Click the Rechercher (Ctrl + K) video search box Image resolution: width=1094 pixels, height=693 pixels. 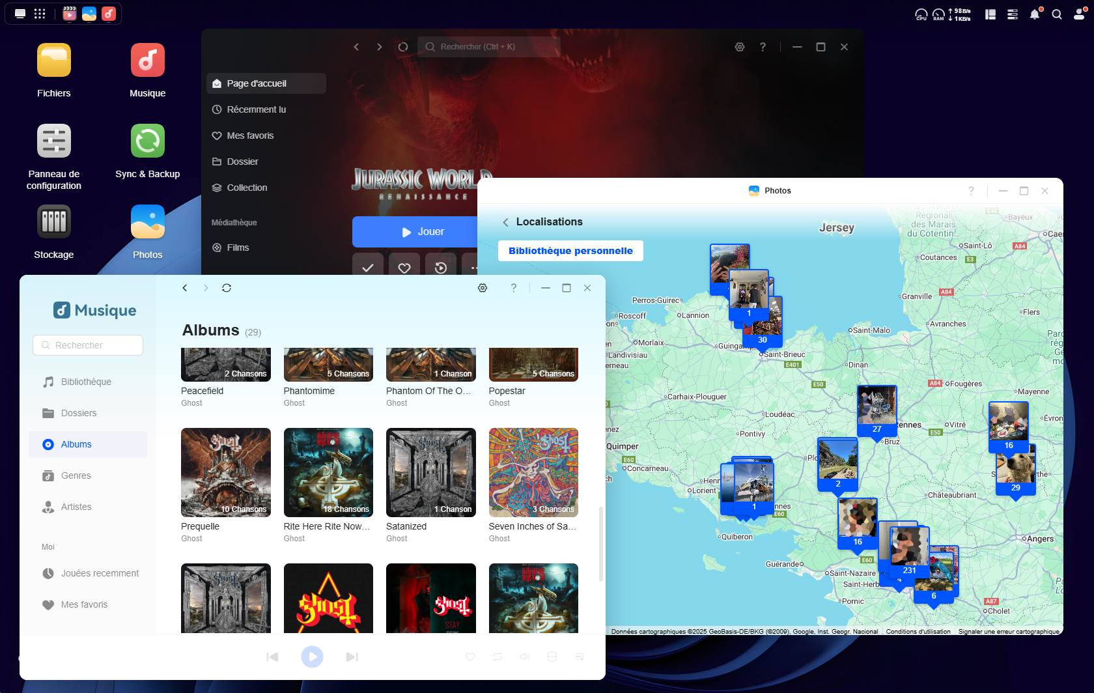click(x=488, y=47)
